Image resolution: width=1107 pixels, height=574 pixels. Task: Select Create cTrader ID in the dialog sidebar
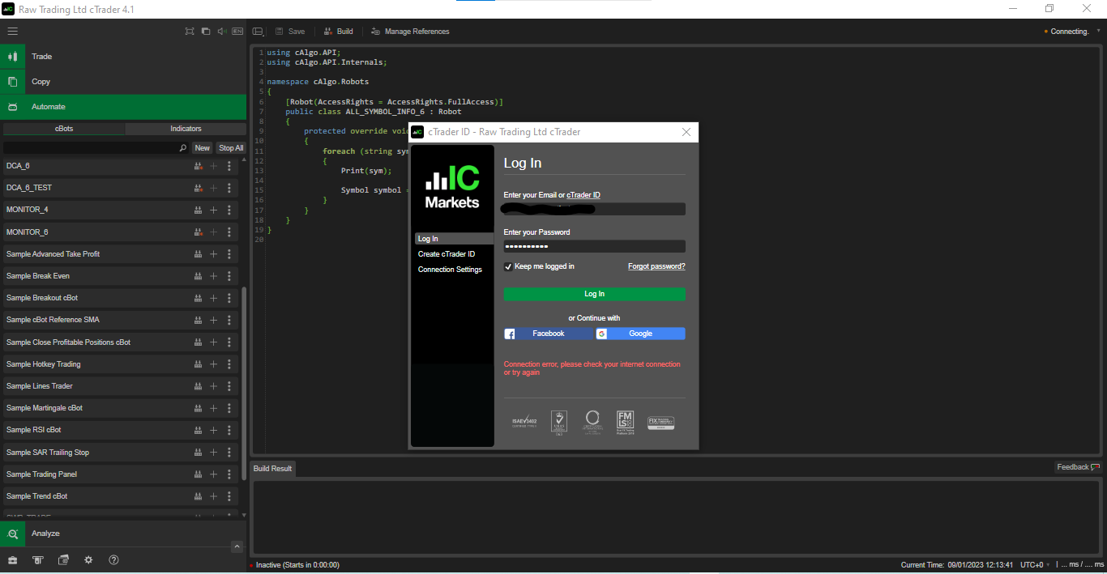click(447, 254)
